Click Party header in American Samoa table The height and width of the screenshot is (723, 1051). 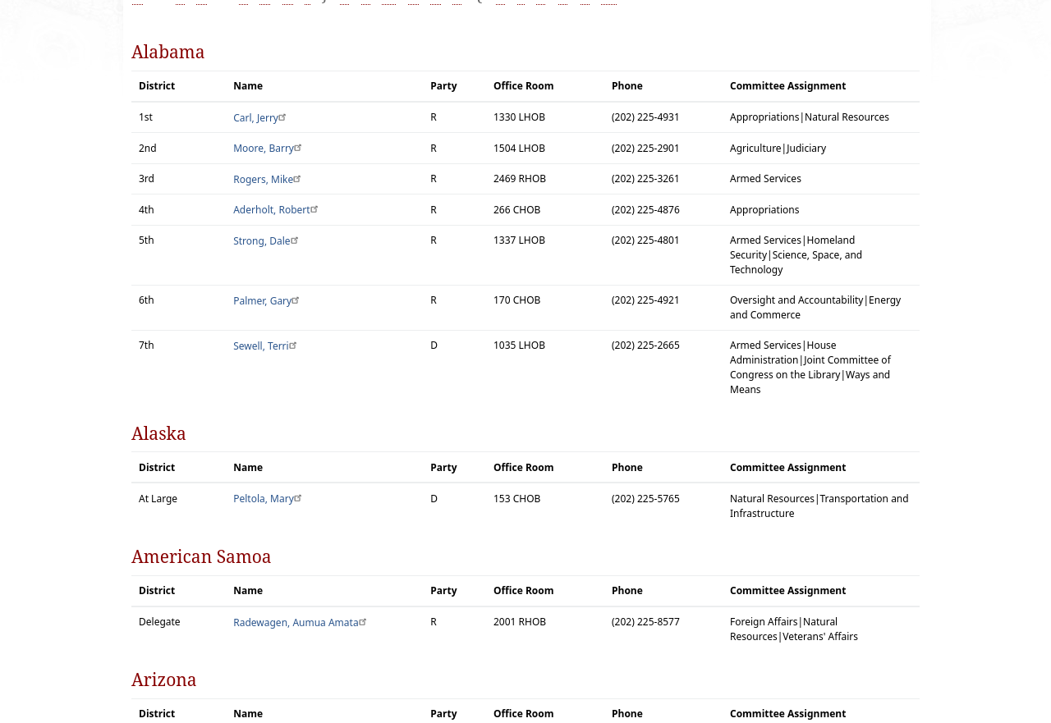[443, 591]
